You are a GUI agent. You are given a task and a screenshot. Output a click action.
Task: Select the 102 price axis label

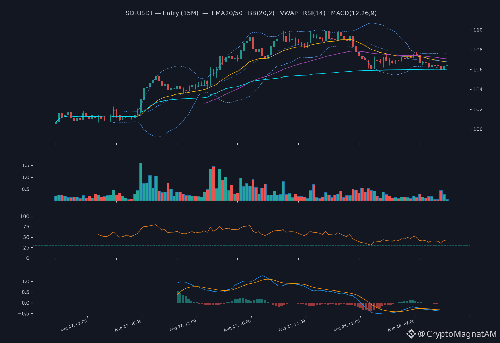[478, 109]
